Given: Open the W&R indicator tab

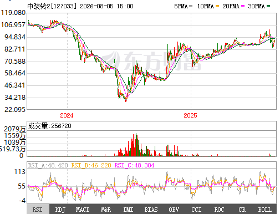Looking at the screenshot, I should tap(105, 210).
